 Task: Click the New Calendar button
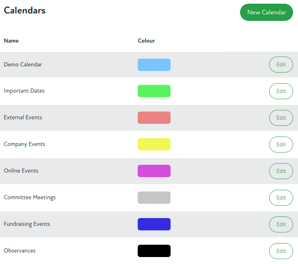(266, 12)
